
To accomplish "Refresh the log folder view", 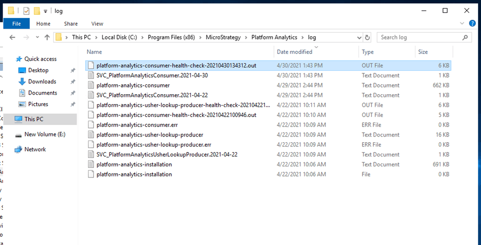I will pos(367,38).
